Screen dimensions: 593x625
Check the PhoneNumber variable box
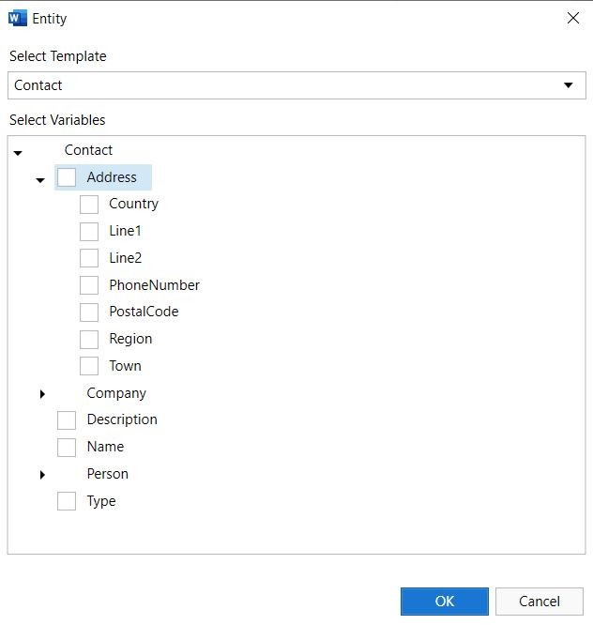(x=89, y=285)
